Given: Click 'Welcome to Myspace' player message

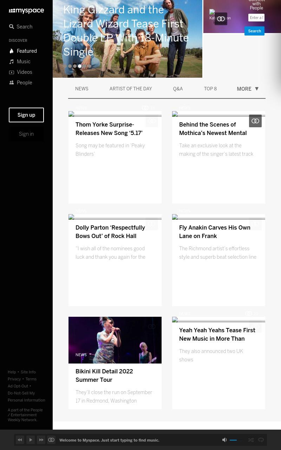Looking at the screenshot, I should 109,440.
